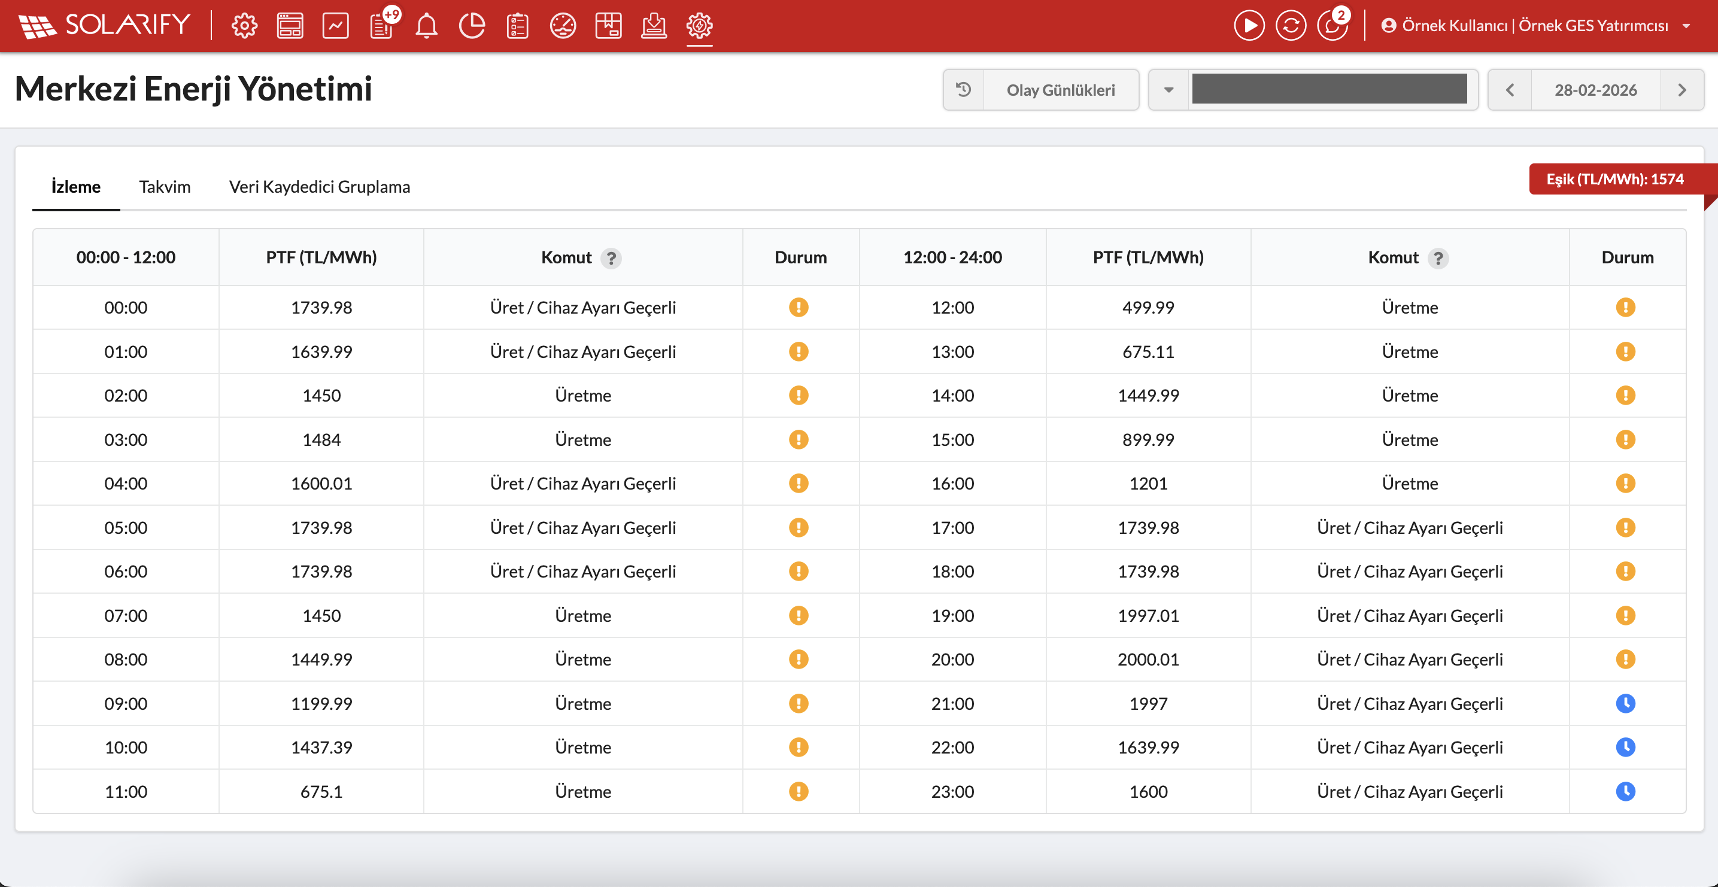Image resolution: width=1718 pixels, height=887 pixels.
Task: Click the download tray icon
Action: [654, 26]
